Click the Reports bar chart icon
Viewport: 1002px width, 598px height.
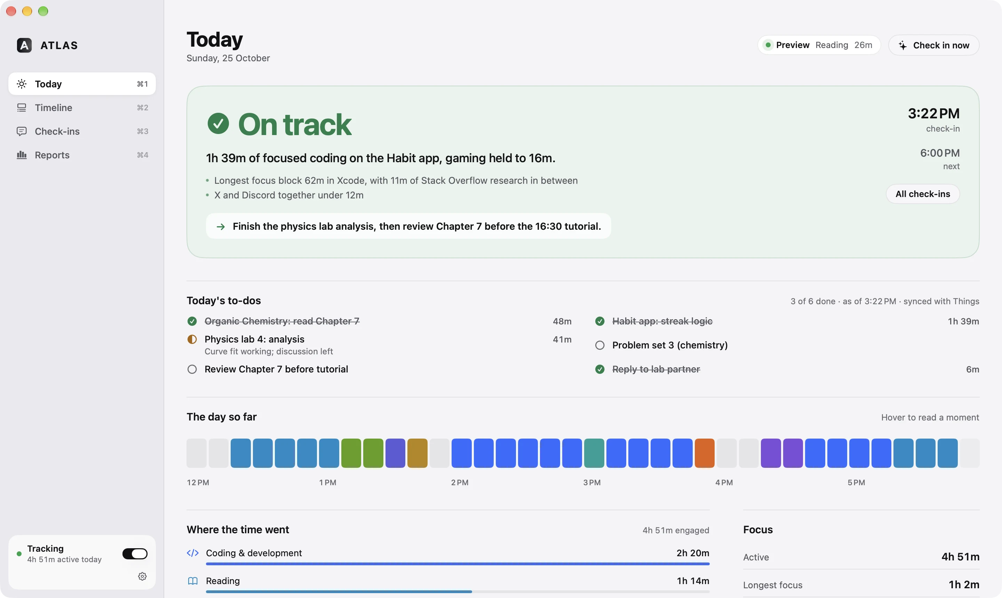pyautogui.click(x=22, y=155)
